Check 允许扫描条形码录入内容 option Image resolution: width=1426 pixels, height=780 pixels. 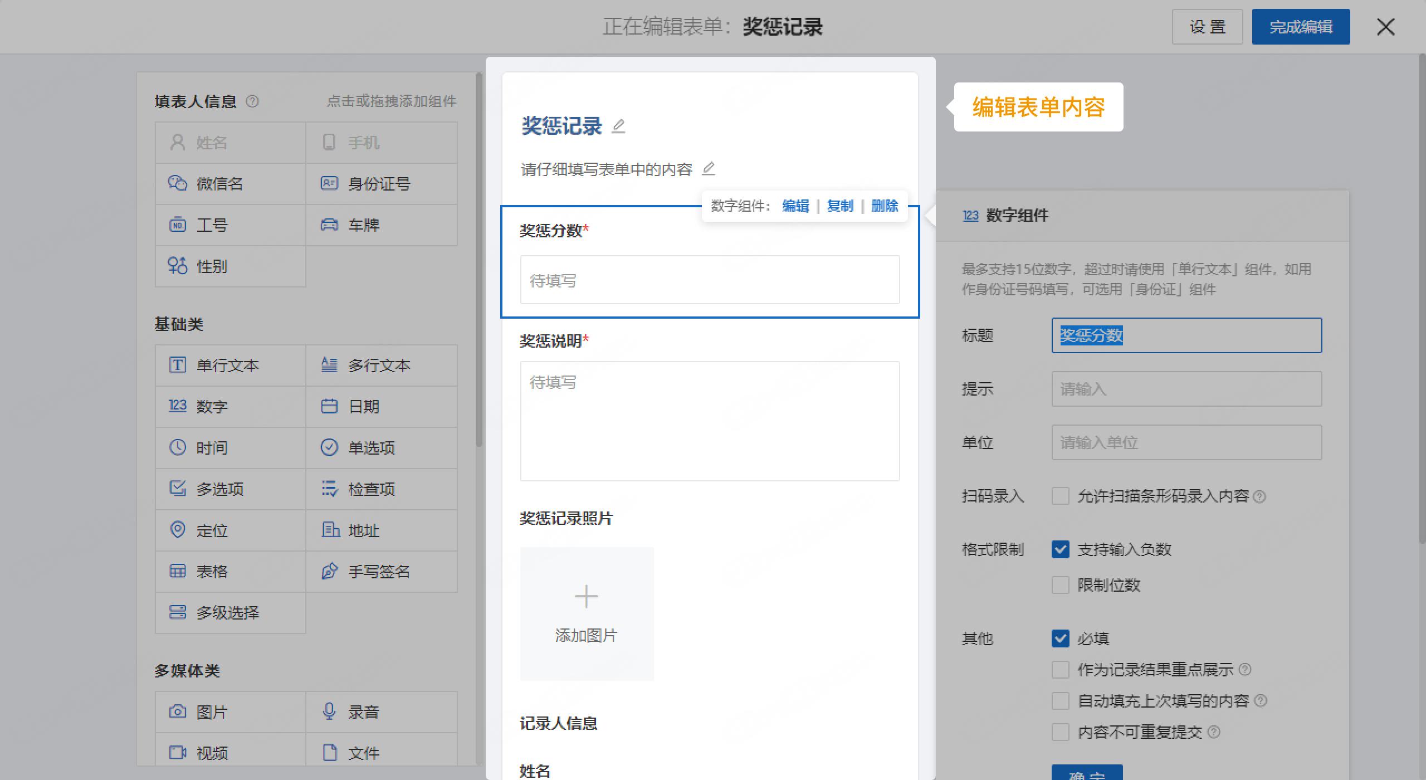(x=1060, y=496)
